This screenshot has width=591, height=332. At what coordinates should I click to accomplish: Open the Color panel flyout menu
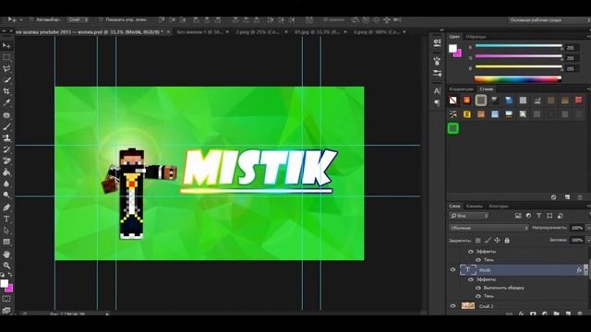click(588, 37)
